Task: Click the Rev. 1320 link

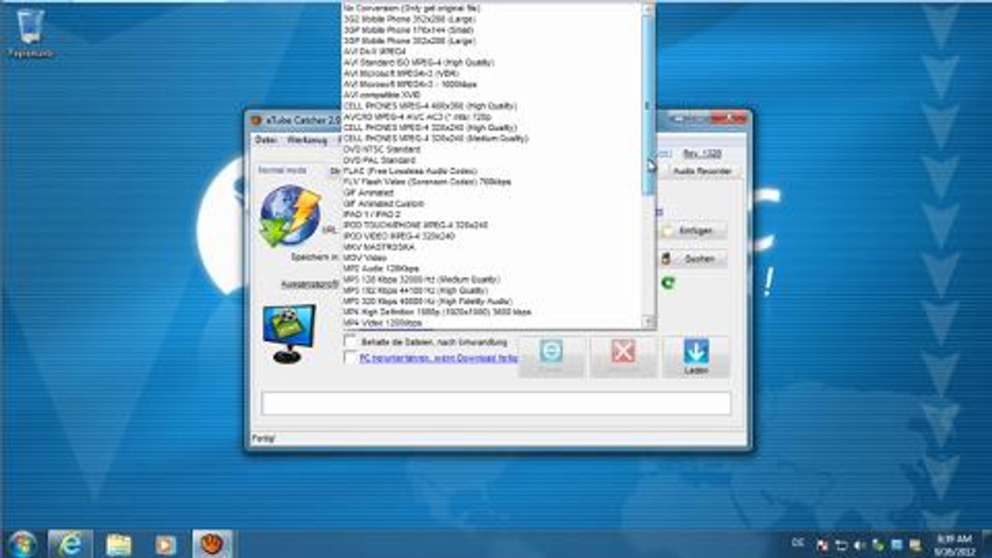Action: tap(702, 153)
